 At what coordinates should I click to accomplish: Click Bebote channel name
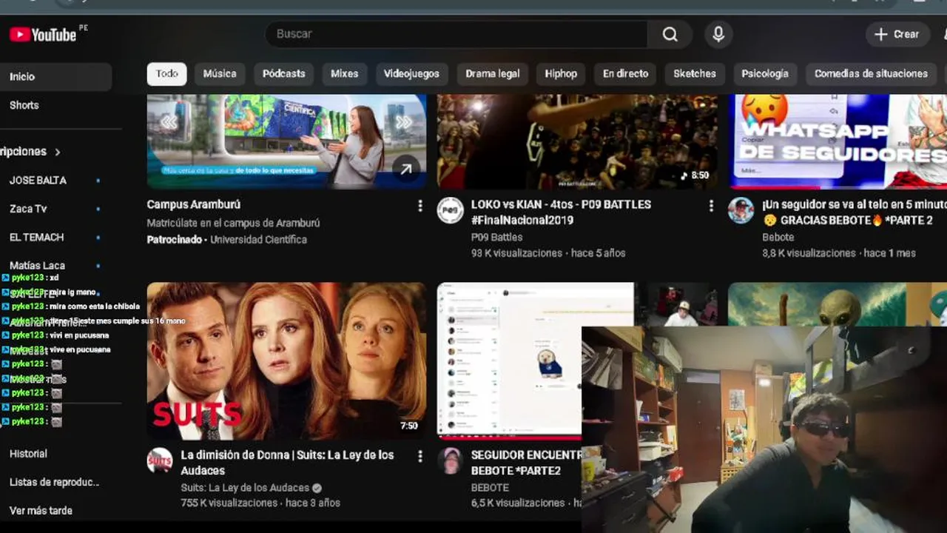pos(778,237)
